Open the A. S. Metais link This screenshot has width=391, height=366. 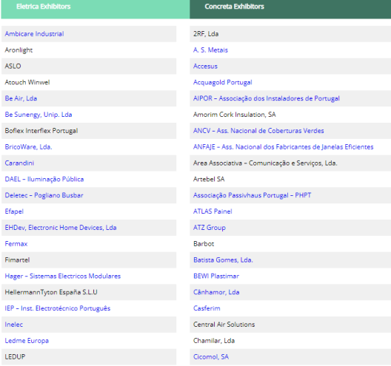[x=210, y=50]
